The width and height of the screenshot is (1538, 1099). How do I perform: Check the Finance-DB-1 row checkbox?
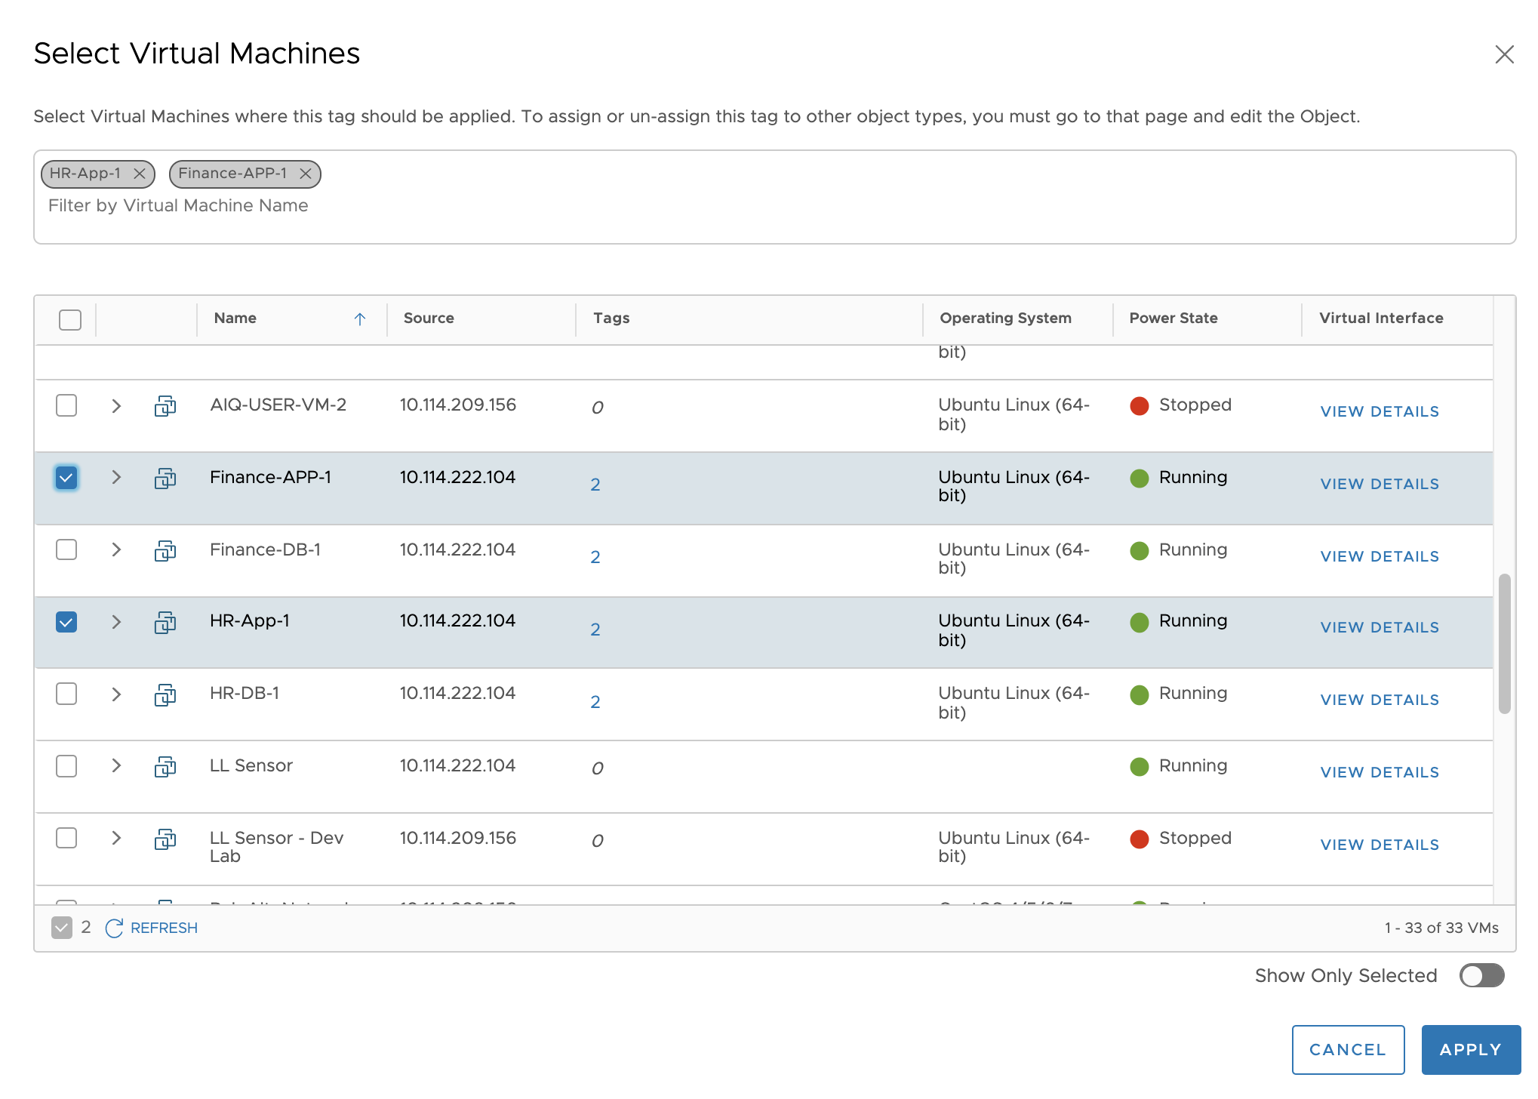[x=66, y=549]
